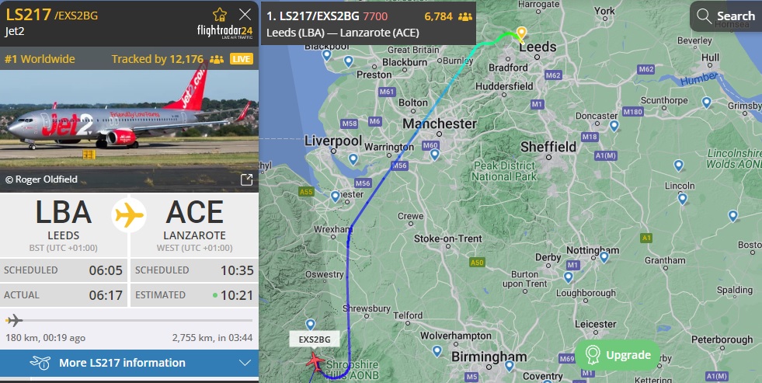Screen dimensions: 762x383
Task: Click the #1 Worldwide ranking label
Action: (x=40, y=59)
